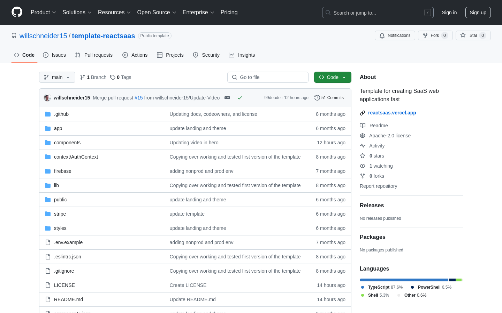Screen dimensions: 502x313
Task: Click commit message 'Updating video in hero'
Action: click(194, 143)
